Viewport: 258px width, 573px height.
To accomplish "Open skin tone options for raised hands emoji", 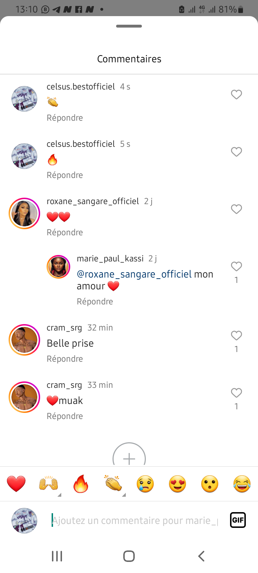I will tap(59, 495).
